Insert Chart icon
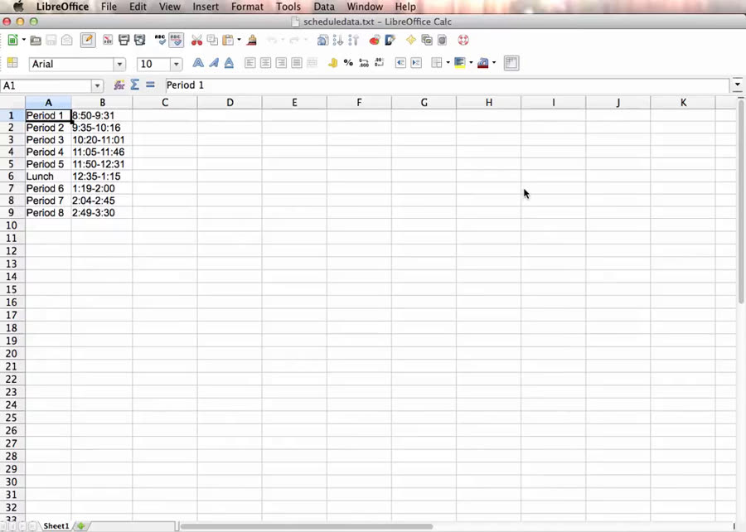 click(x=375, y=40)
